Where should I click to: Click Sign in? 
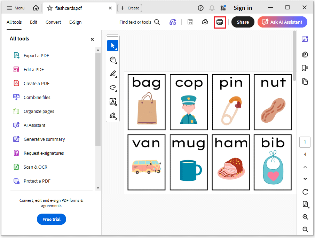coord(243,8)
